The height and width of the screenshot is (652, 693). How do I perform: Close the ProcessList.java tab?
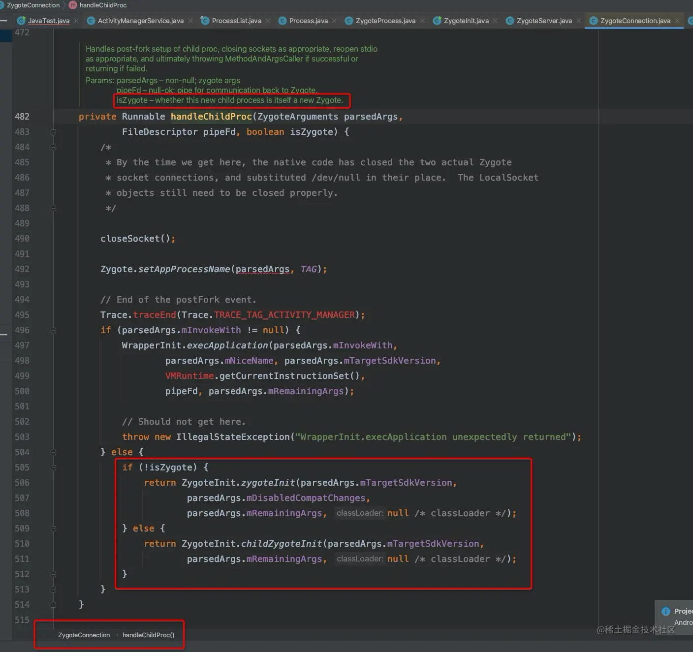[268, 21]
